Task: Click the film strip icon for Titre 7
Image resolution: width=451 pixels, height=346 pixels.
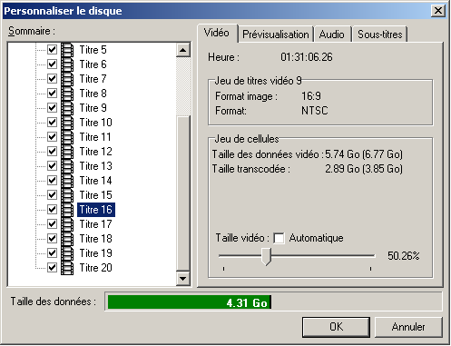Action: 67,79
